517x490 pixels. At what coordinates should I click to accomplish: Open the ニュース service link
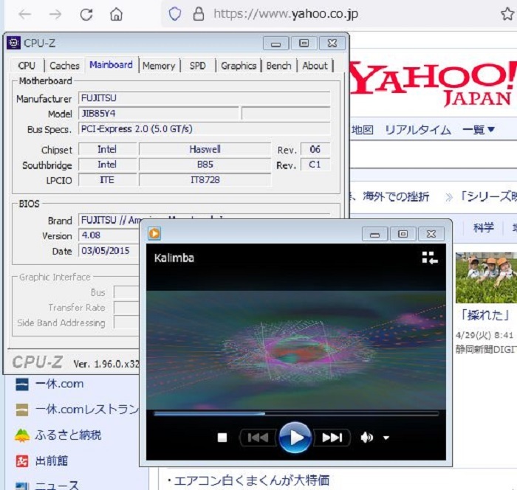(57, 485)
